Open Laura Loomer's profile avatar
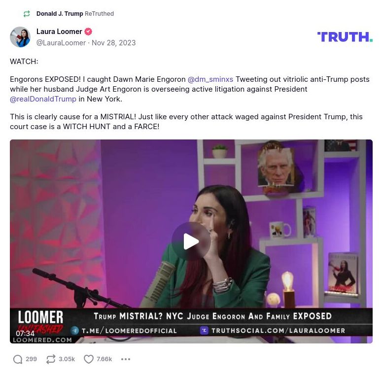 coord(20,37)
